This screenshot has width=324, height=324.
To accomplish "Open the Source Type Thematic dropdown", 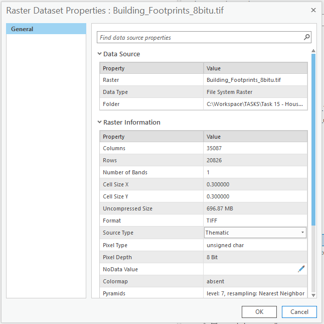I will [255, 233].
